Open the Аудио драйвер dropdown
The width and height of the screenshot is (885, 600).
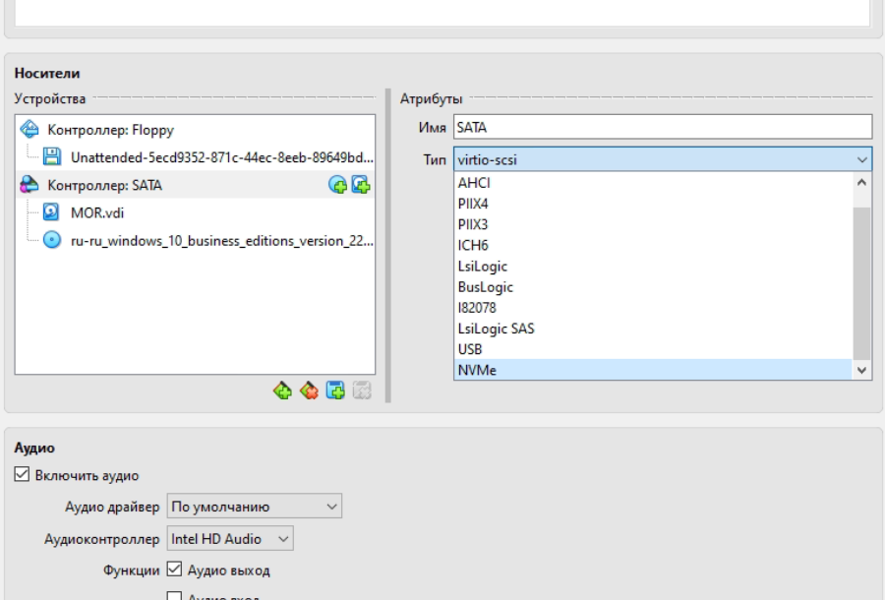254,508
